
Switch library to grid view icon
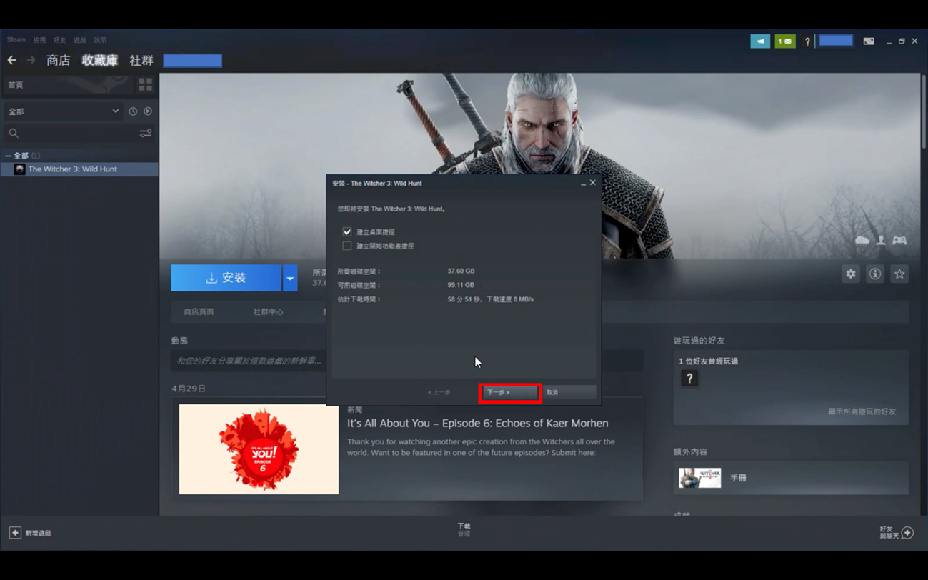(146, 85)
